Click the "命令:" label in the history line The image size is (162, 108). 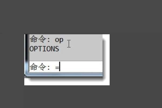coord(40,39)
